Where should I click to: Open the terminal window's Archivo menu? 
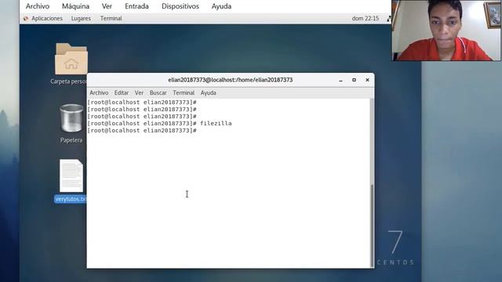[99, 92]
